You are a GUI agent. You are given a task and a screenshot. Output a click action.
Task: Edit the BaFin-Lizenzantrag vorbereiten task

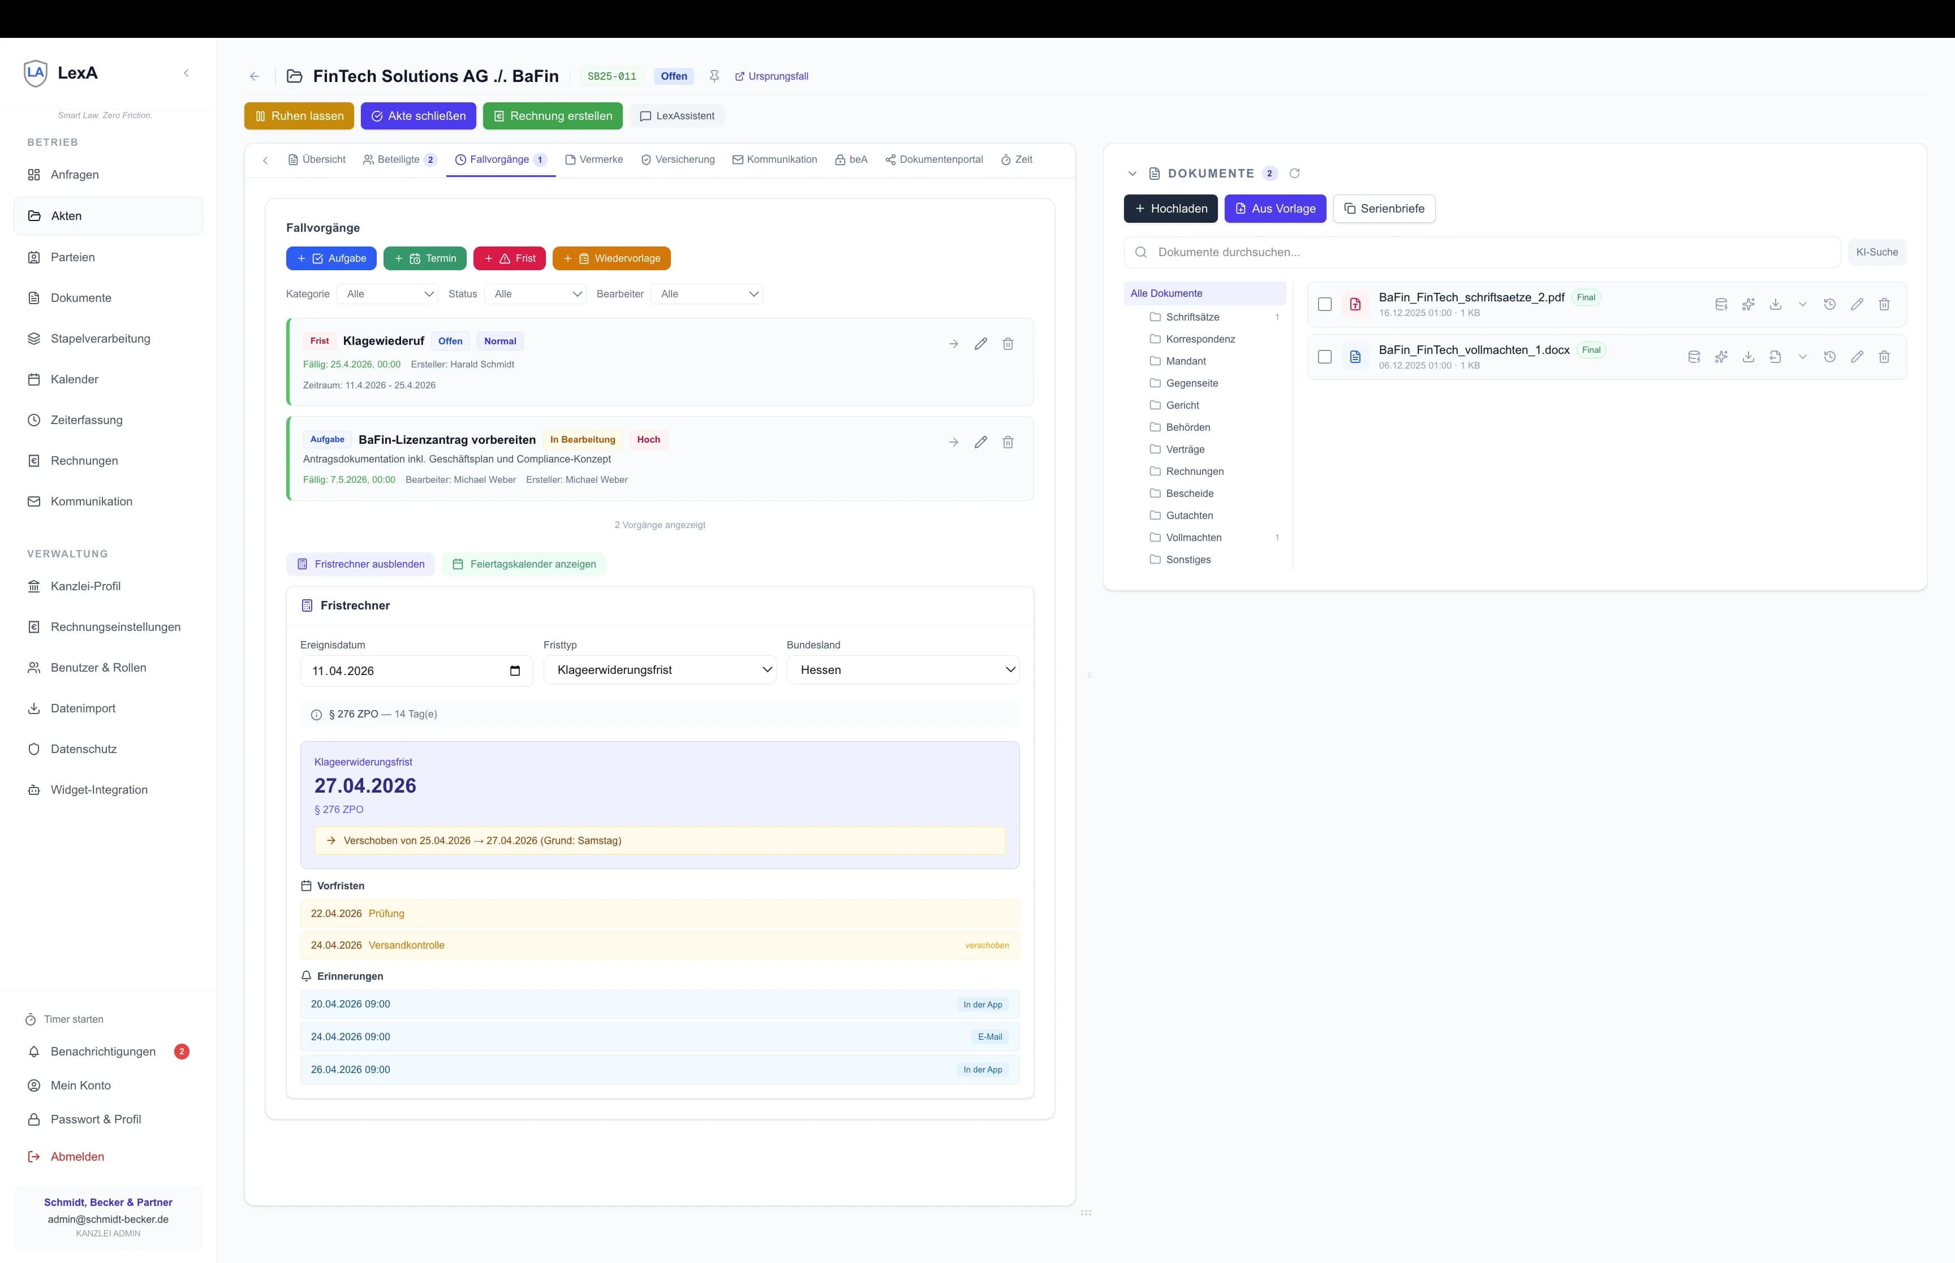coord(980,442)
